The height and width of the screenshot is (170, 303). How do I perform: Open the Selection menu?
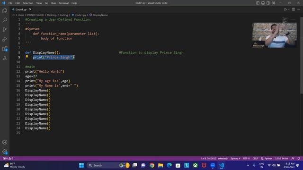(28, 3)
